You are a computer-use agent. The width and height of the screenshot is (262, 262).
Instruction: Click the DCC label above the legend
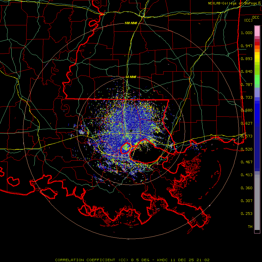pos(256,17)
